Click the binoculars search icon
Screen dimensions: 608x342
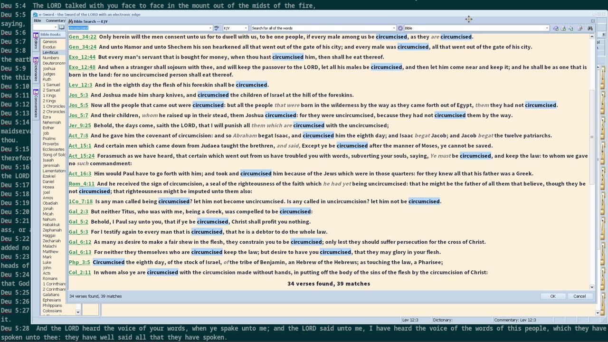(x=590, y=28)
